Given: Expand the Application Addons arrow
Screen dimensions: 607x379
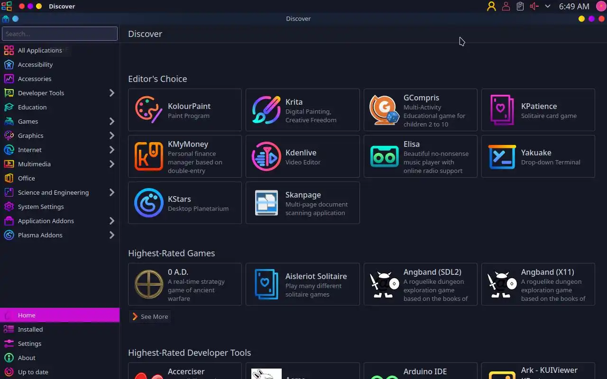Looking at the screenshot, I should click(112, 221).
